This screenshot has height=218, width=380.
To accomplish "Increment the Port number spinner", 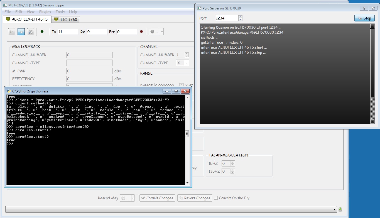I will 241,17.
